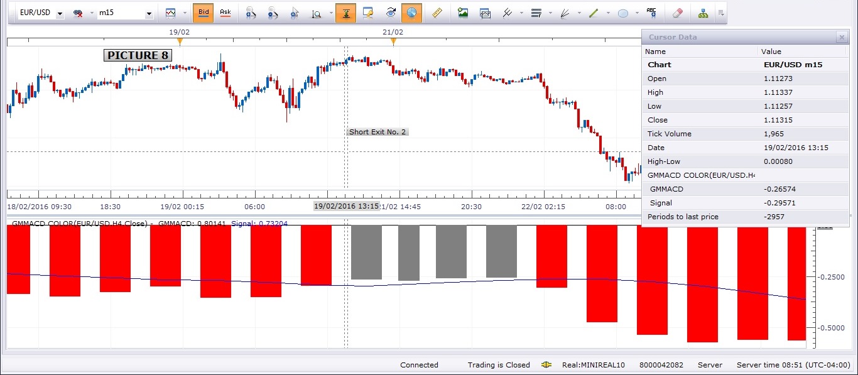Select the GMMACD -0.26574 row

(x=745, y=189)
